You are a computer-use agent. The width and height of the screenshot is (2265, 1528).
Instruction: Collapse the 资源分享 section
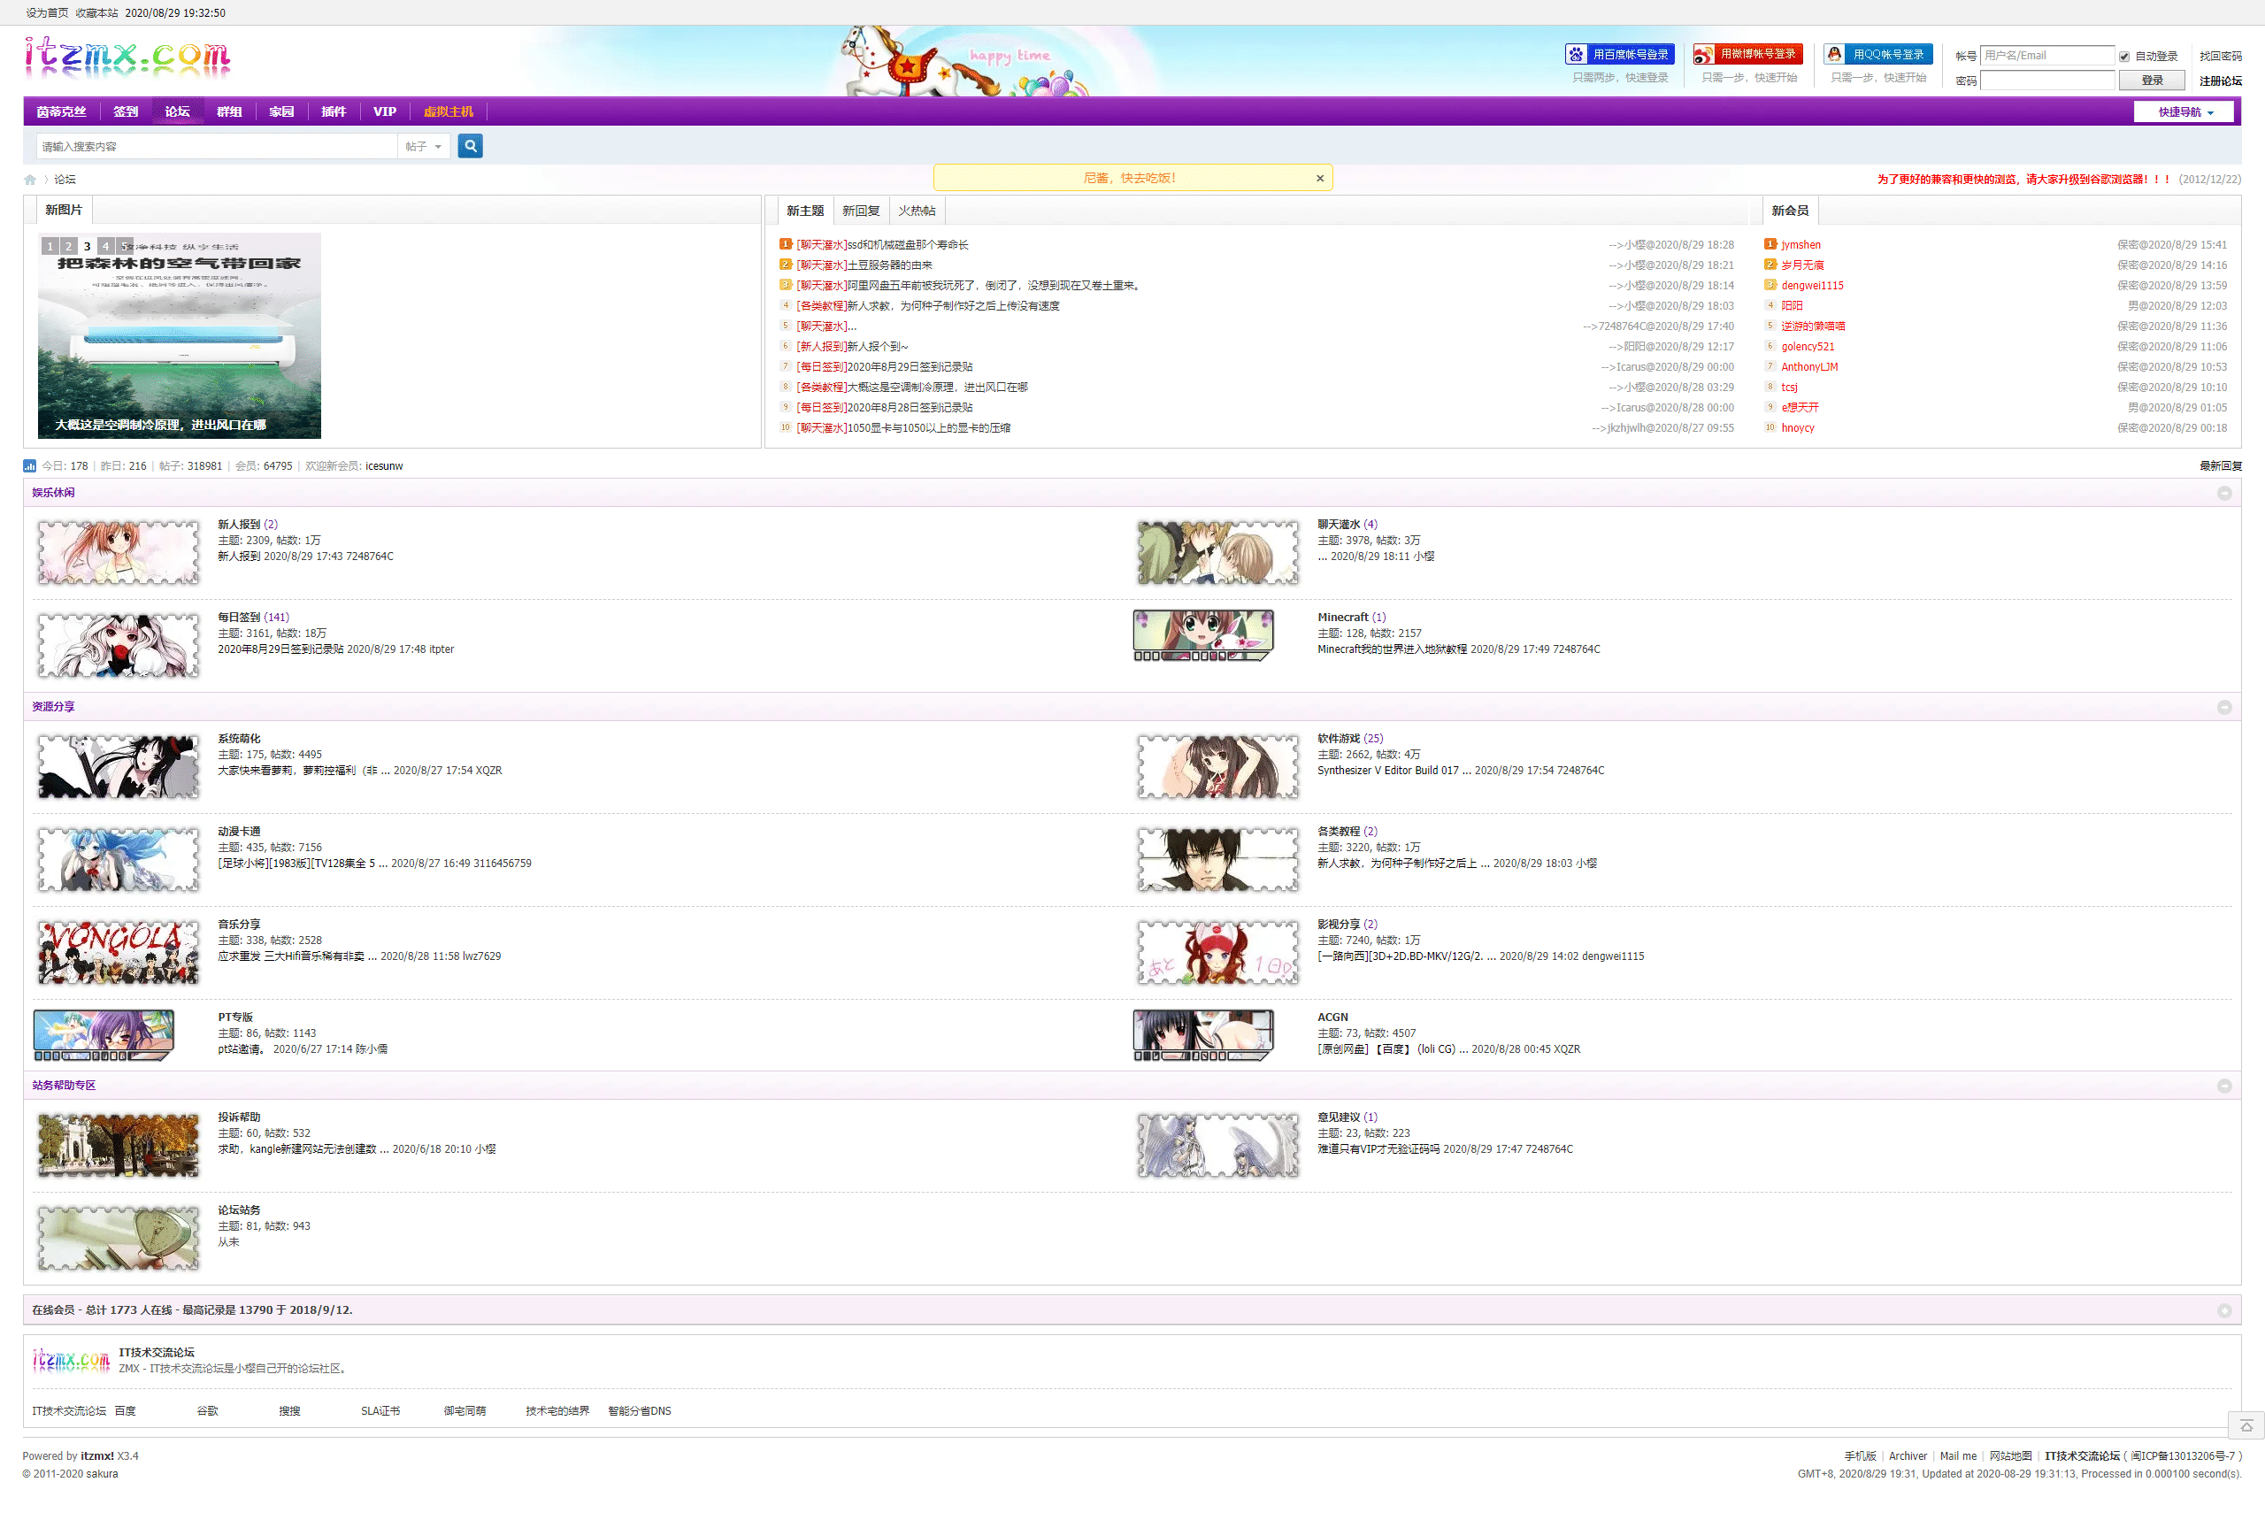pyautogui.click(x=2224, y=708)
